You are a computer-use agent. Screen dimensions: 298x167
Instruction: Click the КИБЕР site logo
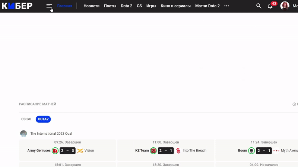click(17, 6)
